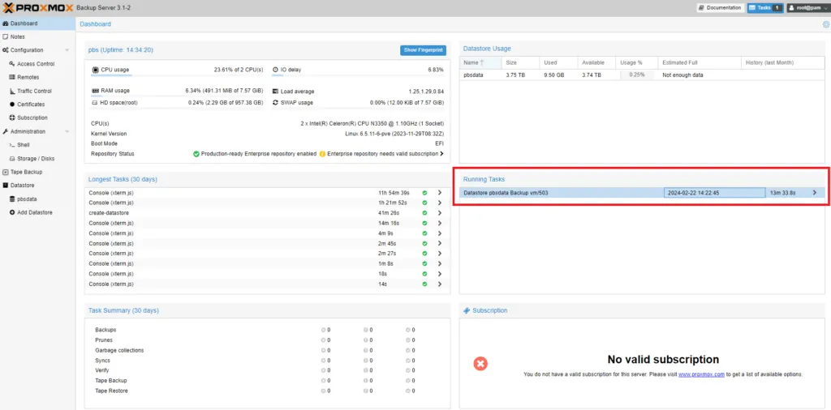The width and height of the screenshot is (831, 410).
Task: Open the create-datastore task details arrow
Action: (440, 212)
